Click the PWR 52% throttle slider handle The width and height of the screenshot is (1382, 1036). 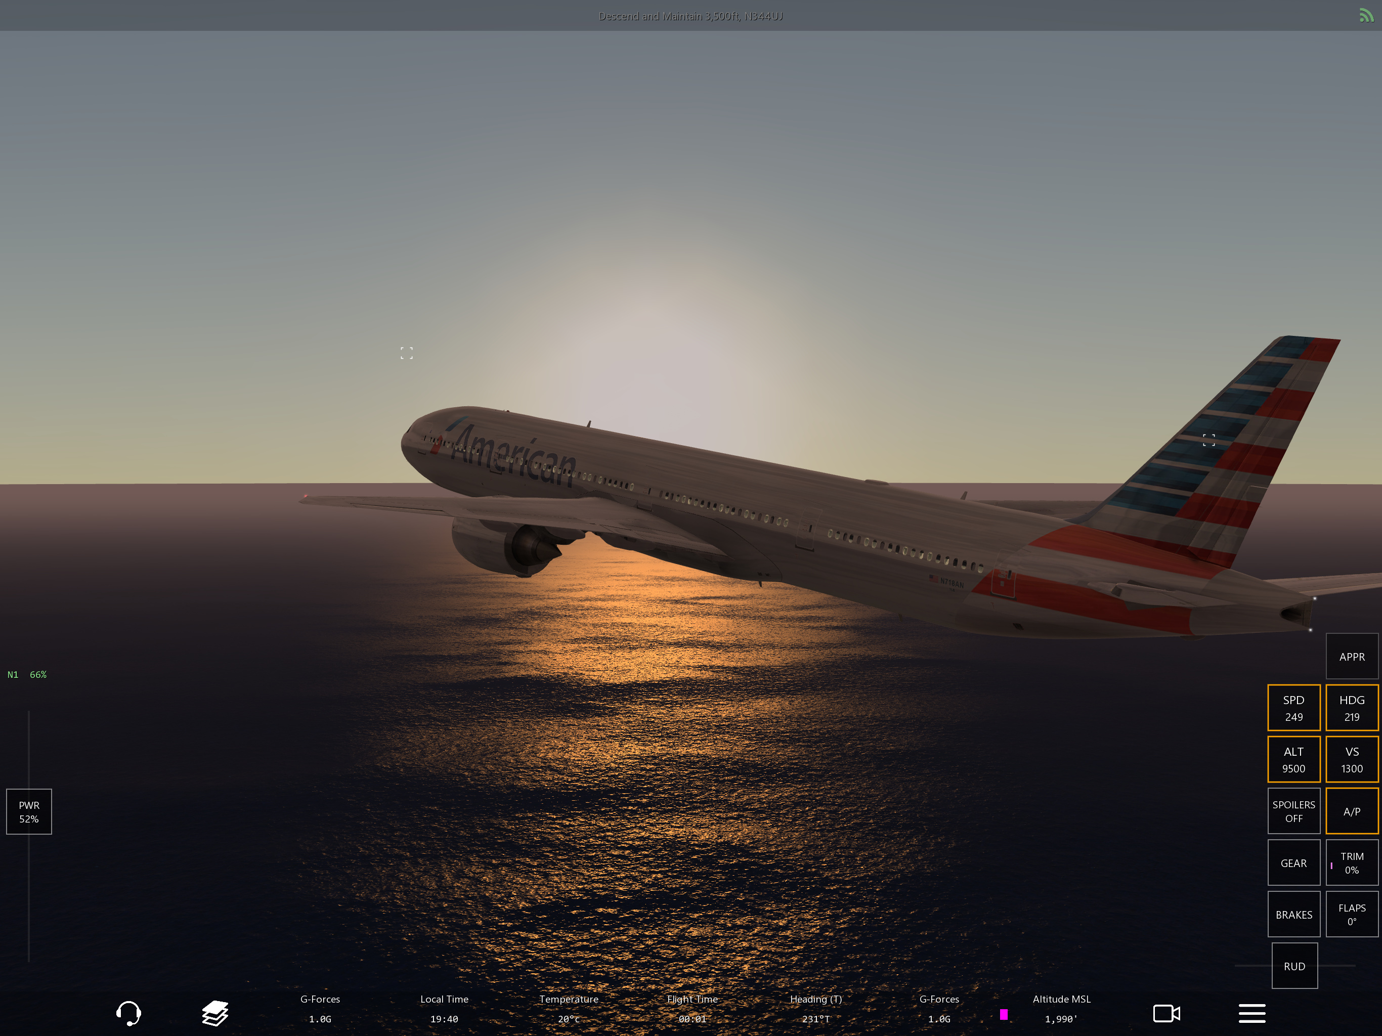[29, 811]
